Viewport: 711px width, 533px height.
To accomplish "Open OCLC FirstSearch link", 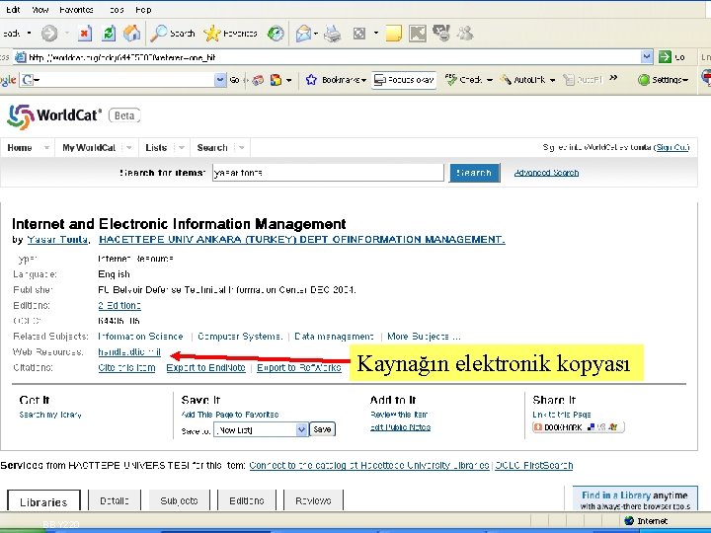I will pos(533,466).
